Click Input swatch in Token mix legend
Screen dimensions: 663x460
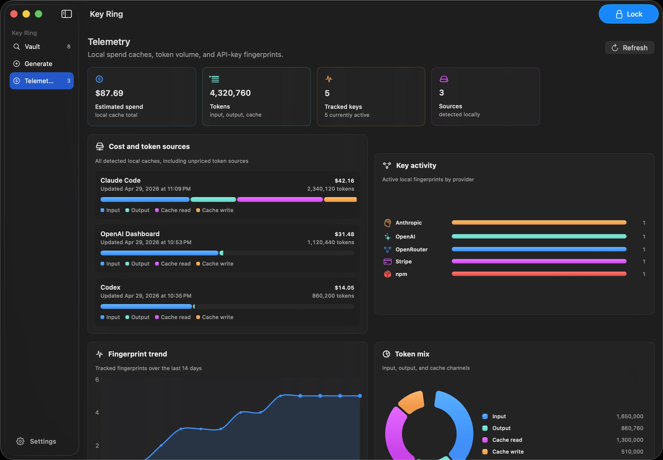(485, 416)
